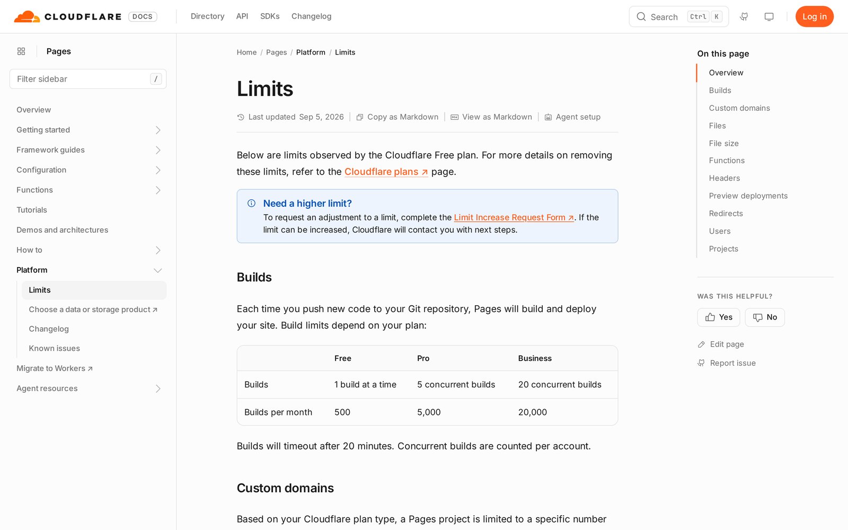Jump to Custom domains in On this page
Image resolution: width=848 pixels, height=530 pixels.
point(739,108)
